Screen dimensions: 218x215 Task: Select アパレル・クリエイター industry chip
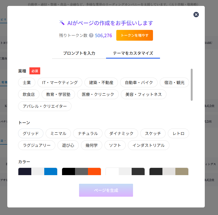(45, 106)
